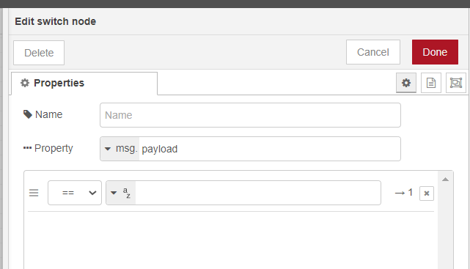Click the Cancel button

click(x=373, y=52)
